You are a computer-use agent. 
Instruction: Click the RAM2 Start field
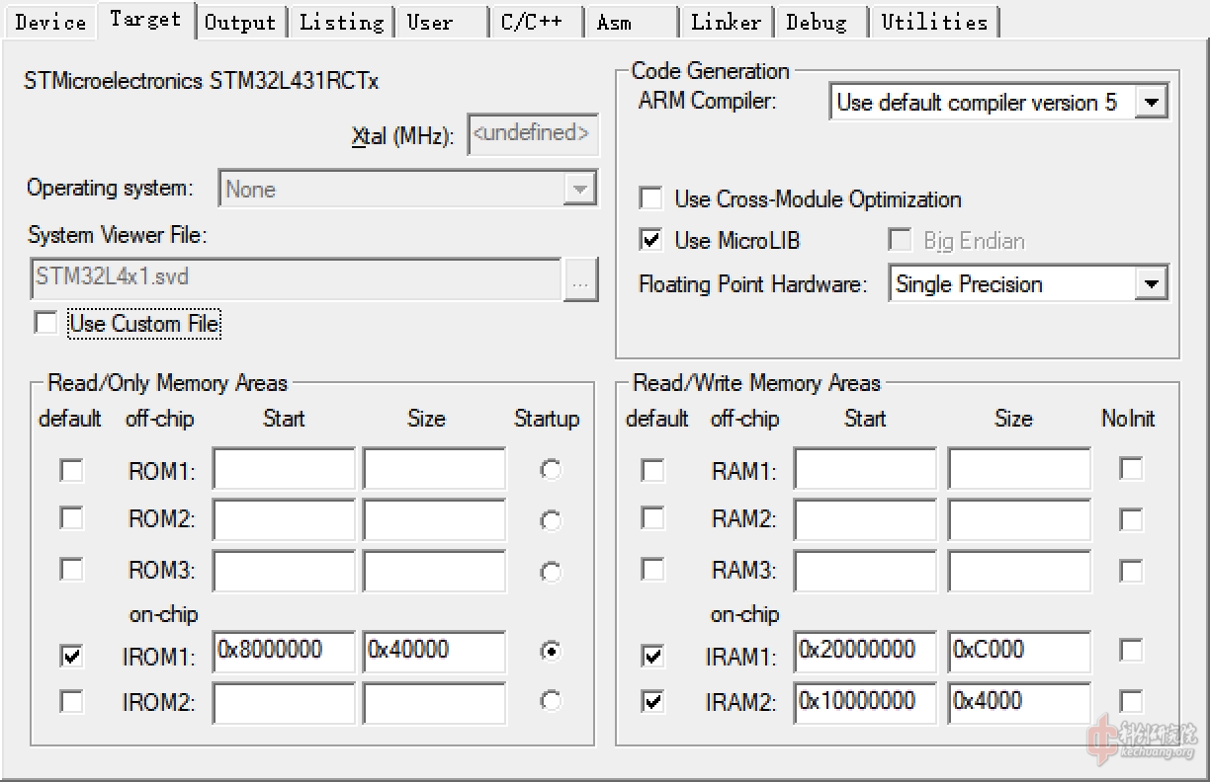pyautogui.click(x=865, y=519)
